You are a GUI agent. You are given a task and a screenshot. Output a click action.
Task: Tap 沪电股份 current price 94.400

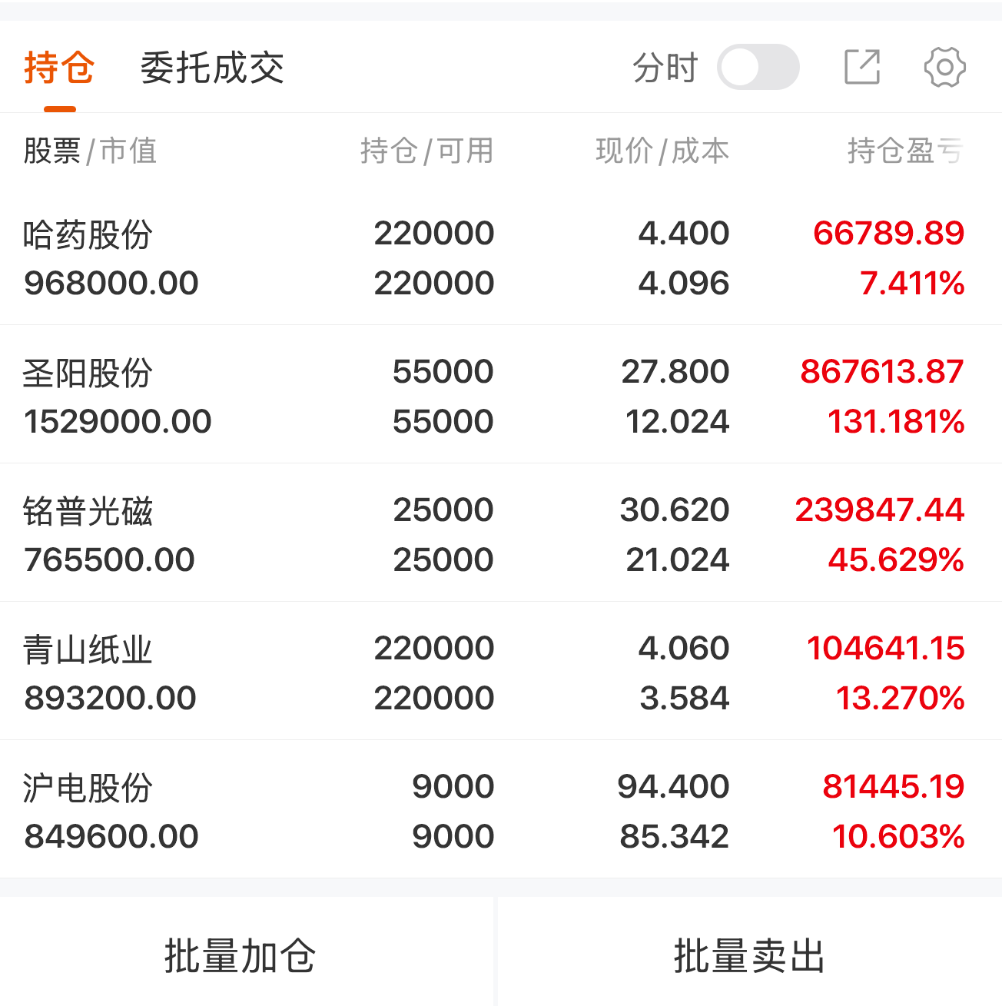673,787
